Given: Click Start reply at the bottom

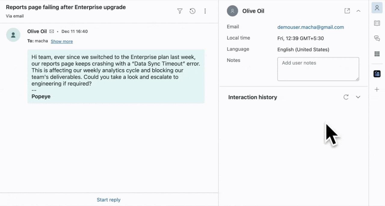Looking at the screenshot, I should 109,200.
